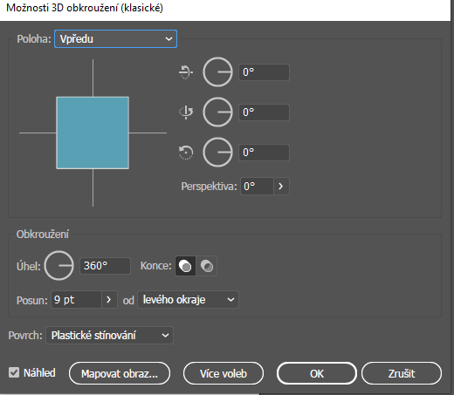The image size is (454, 395).
Task: Select the hollow cap Konce icon
Action: click(207, 266)
